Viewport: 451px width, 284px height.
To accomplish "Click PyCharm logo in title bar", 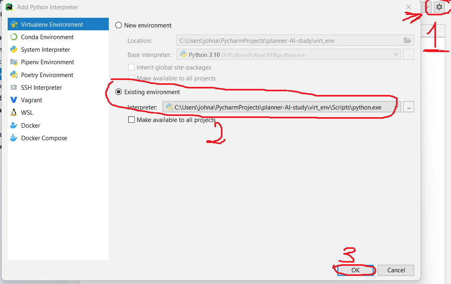I will coord(9,7).
